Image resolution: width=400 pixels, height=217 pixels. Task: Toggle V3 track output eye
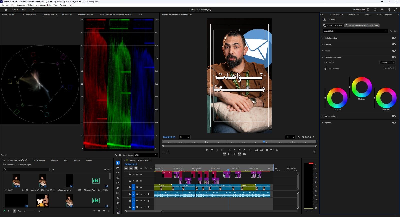point(141,174)
